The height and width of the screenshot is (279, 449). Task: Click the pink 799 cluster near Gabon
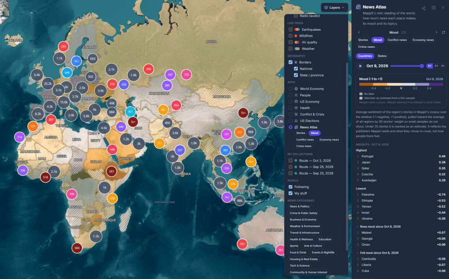[x=71, y=194]
